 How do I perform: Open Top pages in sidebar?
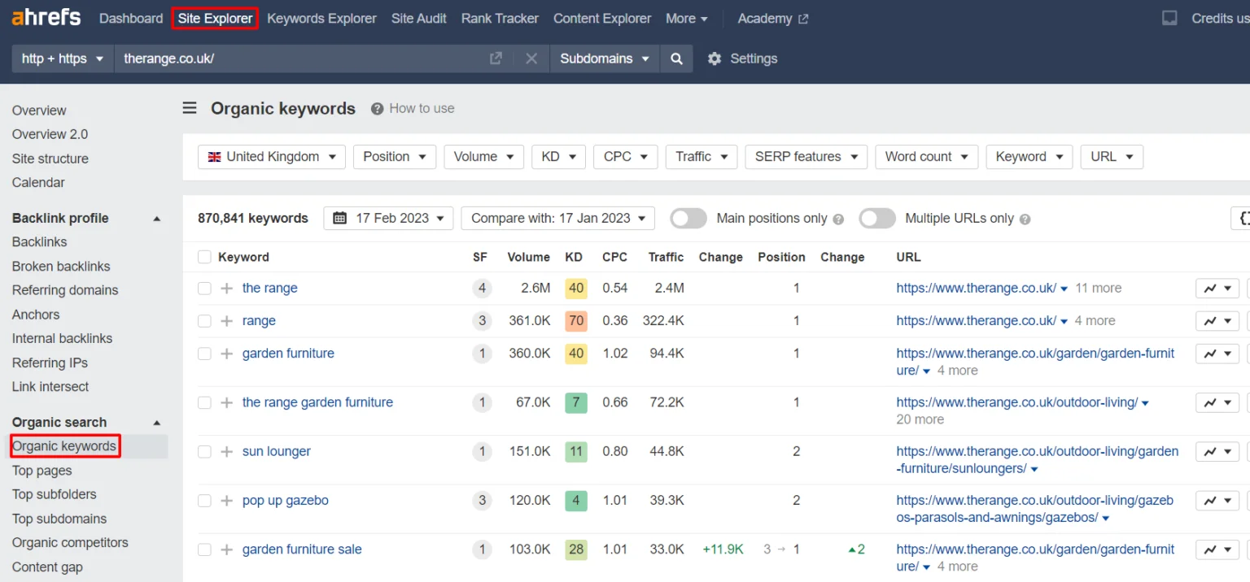[x=42, y=471]
